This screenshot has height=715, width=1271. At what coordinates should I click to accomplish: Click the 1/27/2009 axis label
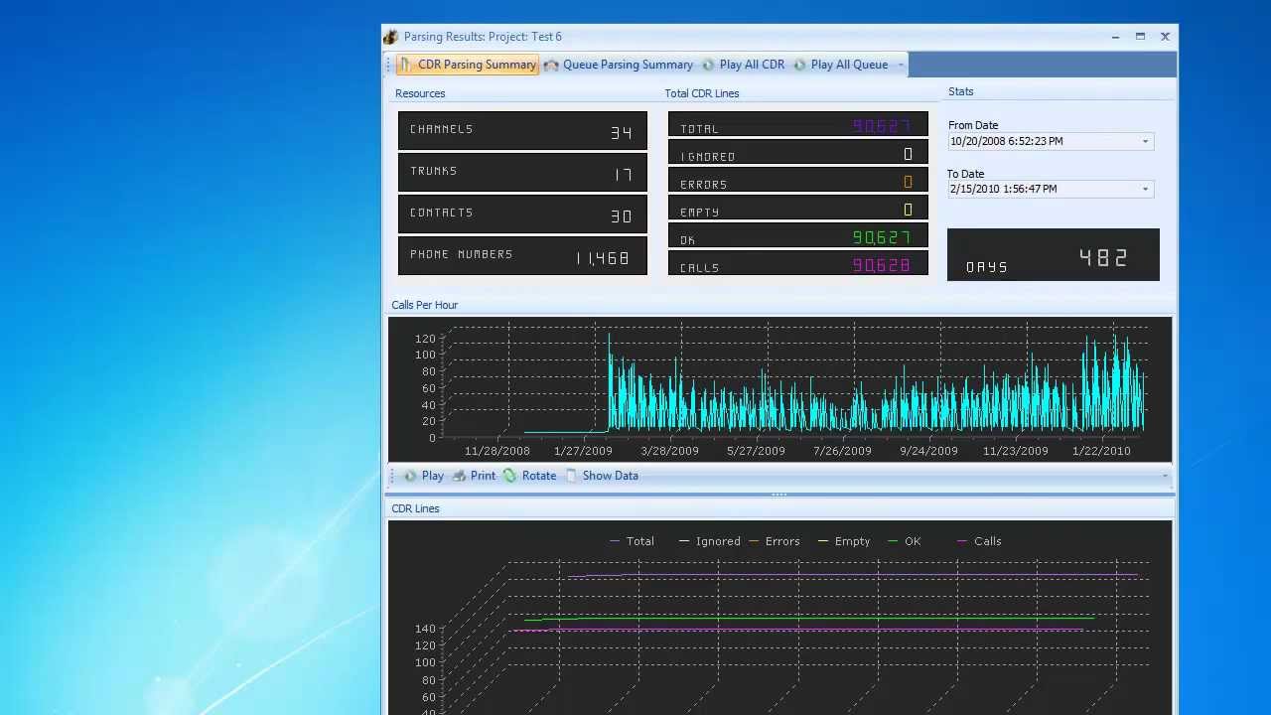click(x=584, y=451)
